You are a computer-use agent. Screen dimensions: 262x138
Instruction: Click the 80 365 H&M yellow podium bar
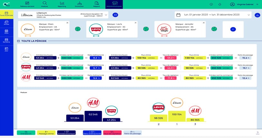click(195, 120)
